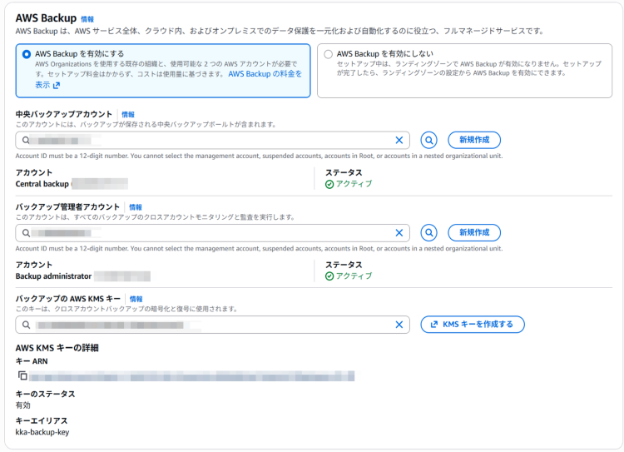Focus the バックアップ管理者アカウント search input

[212, 233]
